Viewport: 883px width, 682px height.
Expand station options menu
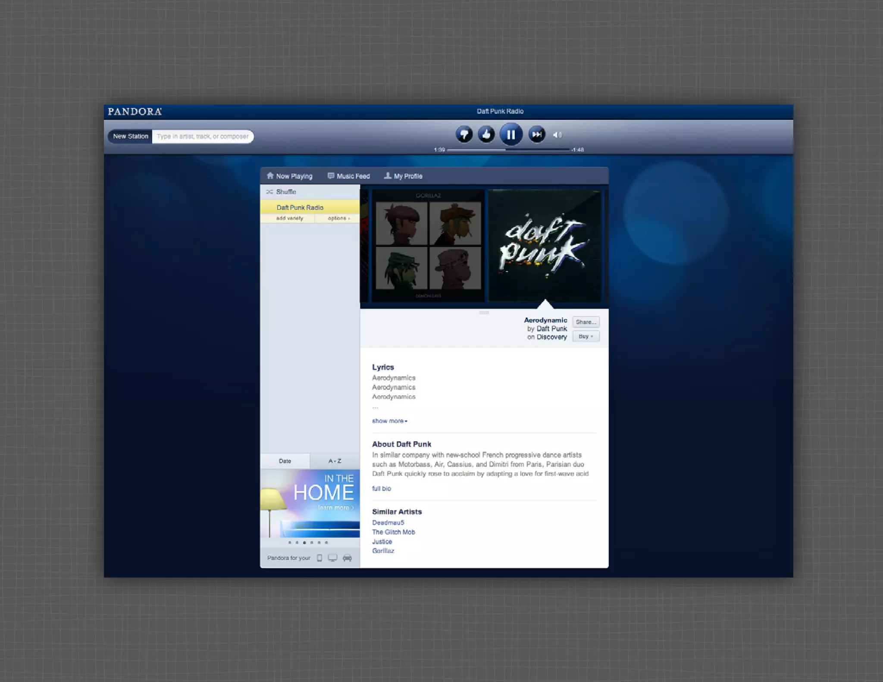(338, 218)
